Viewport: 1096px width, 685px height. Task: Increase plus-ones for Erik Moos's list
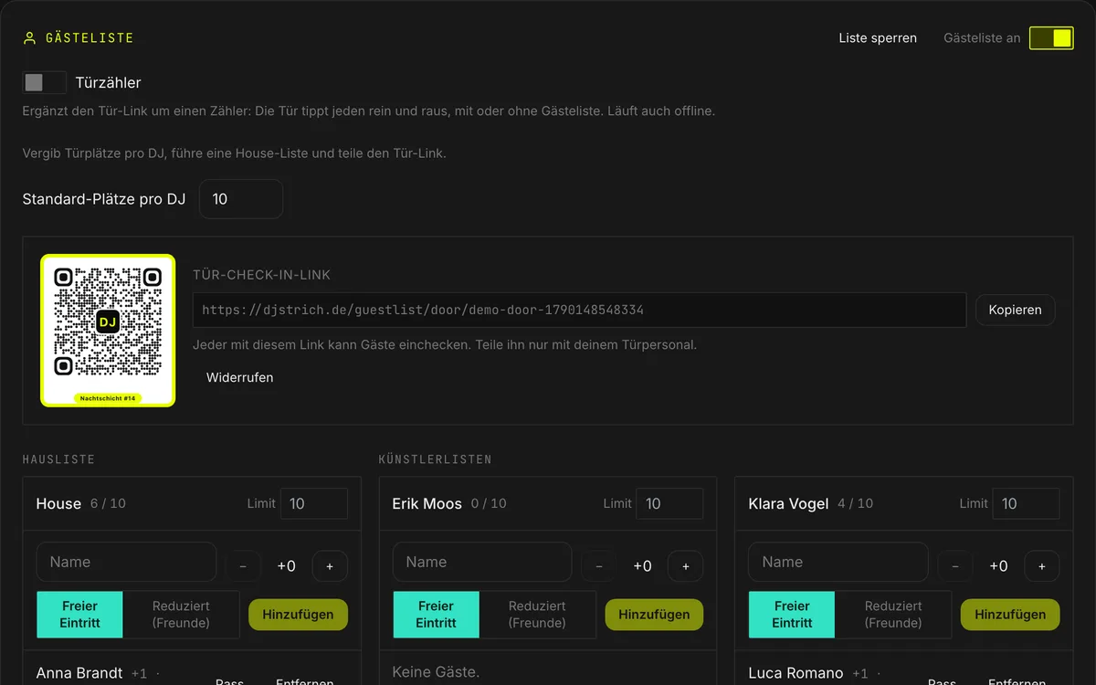[686, 566]
